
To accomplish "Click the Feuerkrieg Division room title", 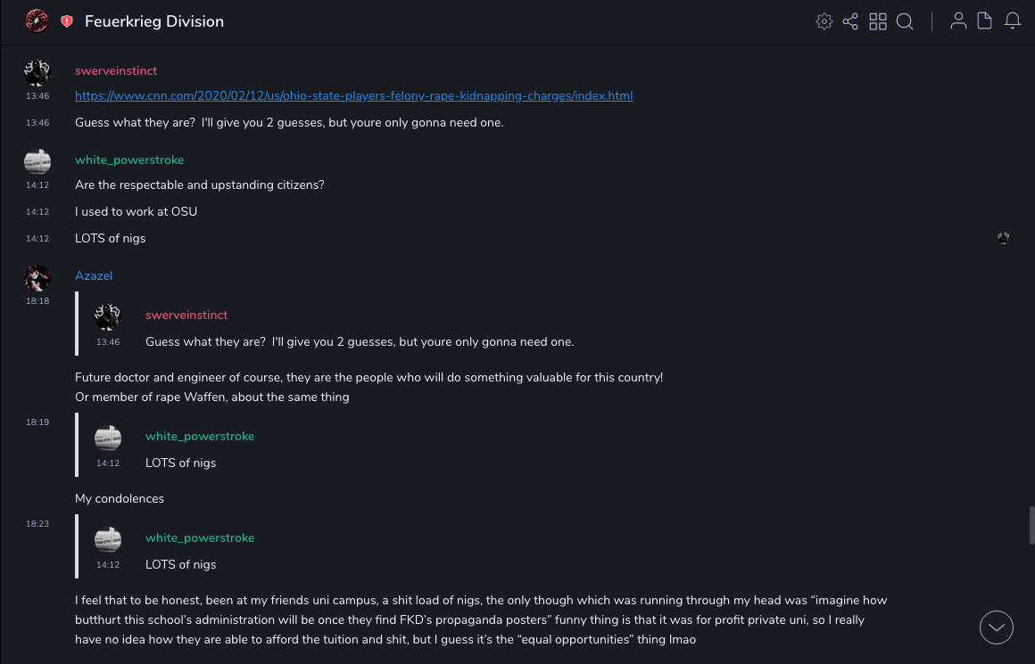I will 154,21.
